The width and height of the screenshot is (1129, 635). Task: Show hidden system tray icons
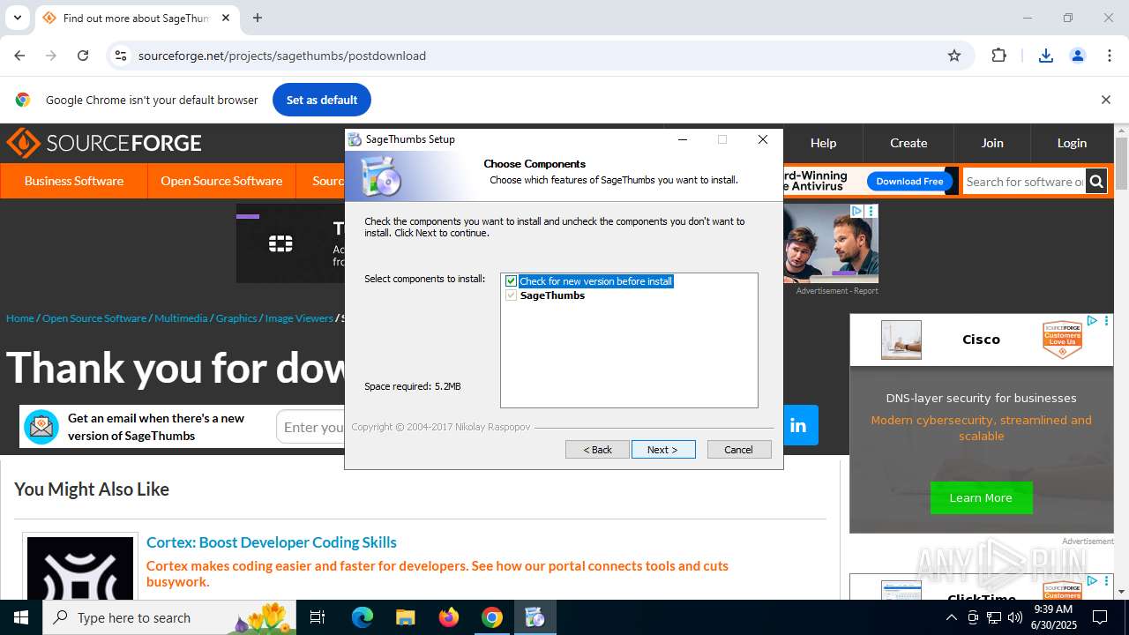coord(951,617)
